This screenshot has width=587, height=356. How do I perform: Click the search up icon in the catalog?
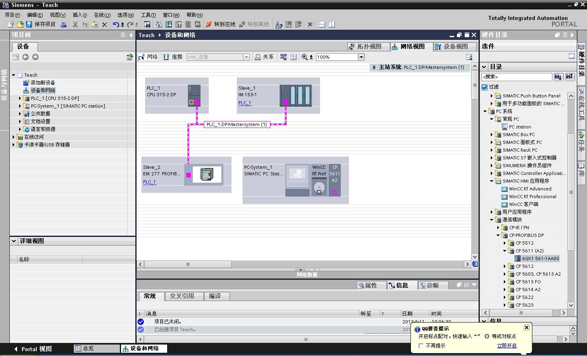569,77
